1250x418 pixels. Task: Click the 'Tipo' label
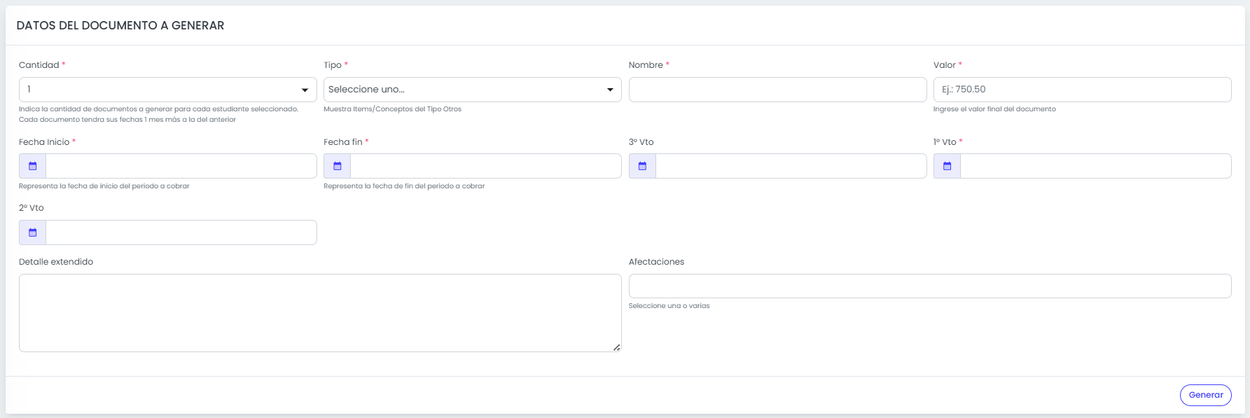333,65
